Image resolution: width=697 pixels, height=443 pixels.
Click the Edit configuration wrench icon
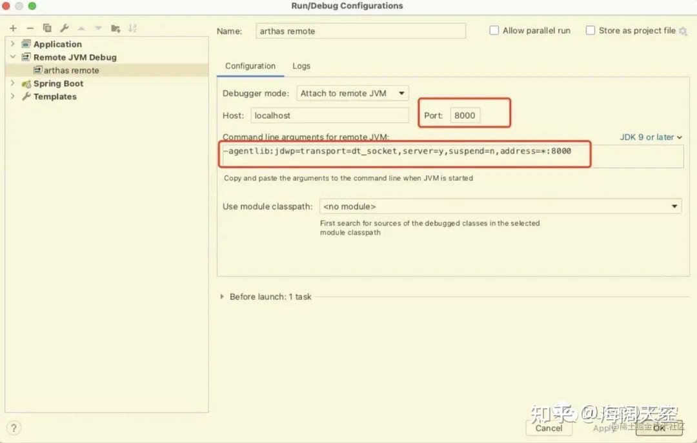tap(64, 28)
